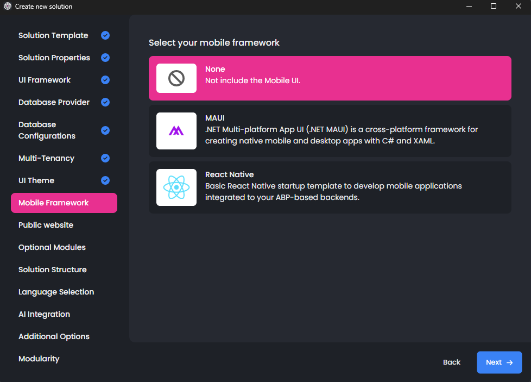Viewport: 531px width, 382px height.
Task: Close the Create new solution window
Action: coord(517,6)
